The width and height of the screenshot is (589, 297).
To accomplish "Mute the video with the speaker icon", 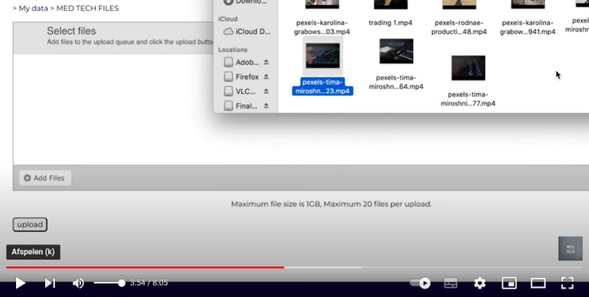I will (x=78, y=283).
